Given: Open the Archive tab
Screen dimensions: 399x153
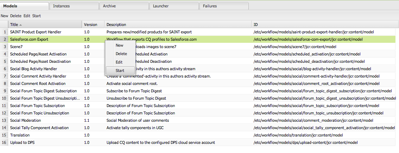Looking at the screenshot, I should point(123,6).
